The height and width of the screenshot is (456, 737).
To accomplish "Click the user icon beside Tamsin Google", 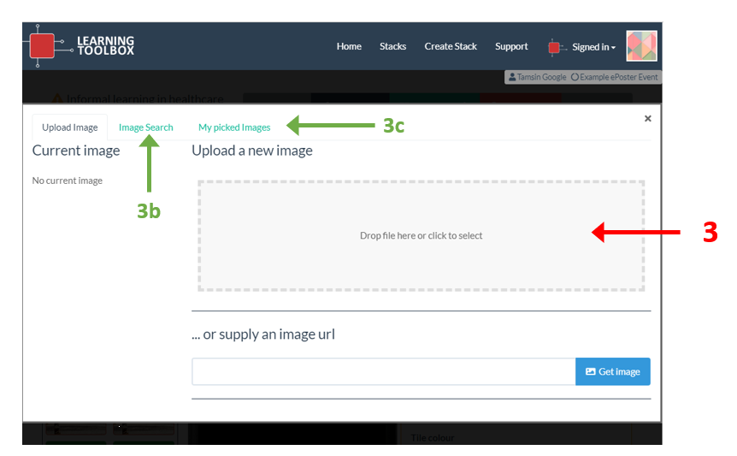I will pos(512,77).
